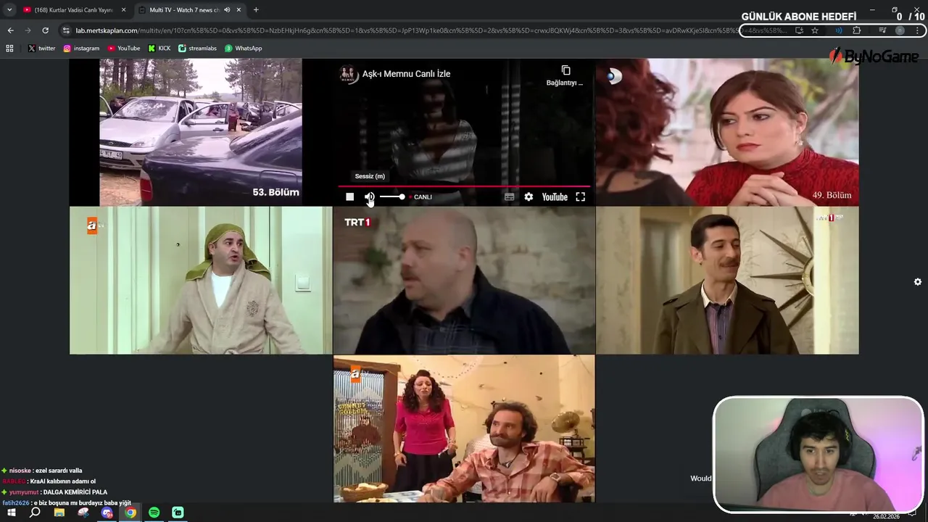
Task: Stop the Aşk-ı Memnu live video
Action: click(349, 197)
